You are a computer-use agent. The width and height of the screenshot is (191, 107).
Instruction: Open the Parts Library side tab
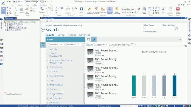click(x=1, y=23)
